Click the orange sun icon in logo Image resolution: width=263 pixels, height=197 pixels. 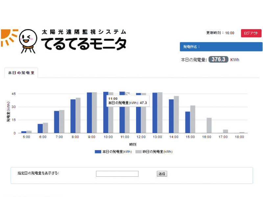click(x=8, y=37)
